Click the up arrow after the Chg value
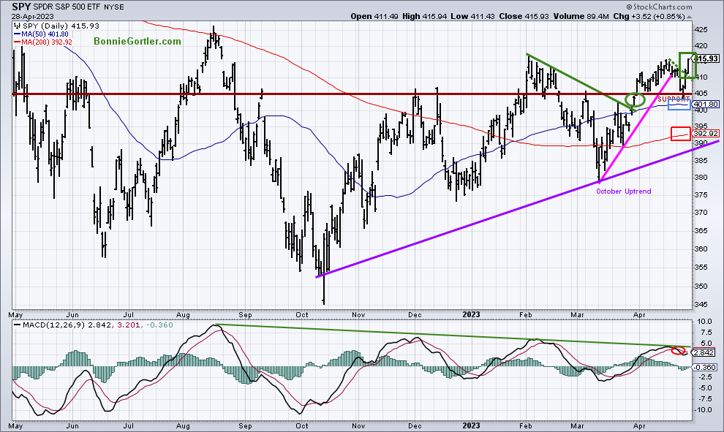This screenshot has width=724, height=432. pos(690,17)
